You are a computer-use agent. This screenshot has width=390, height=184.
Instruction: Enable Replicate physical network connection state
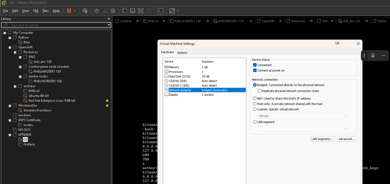(x=260, y=91)
